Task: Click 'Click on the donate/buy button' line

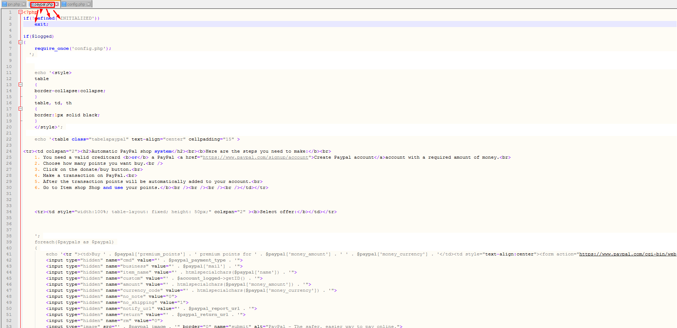Action: click(89, 169)
